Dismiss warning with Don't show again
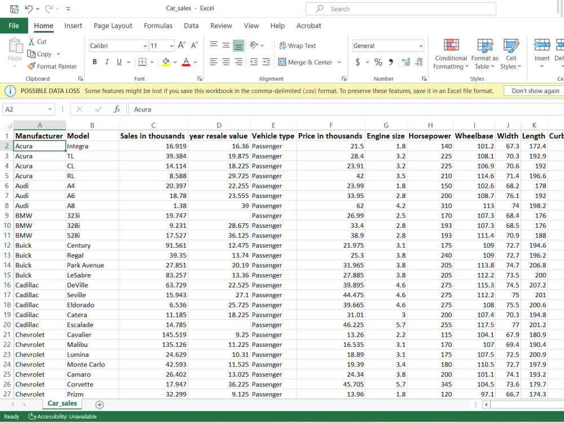This screenshot has height=423, width=564. [535, 91]
